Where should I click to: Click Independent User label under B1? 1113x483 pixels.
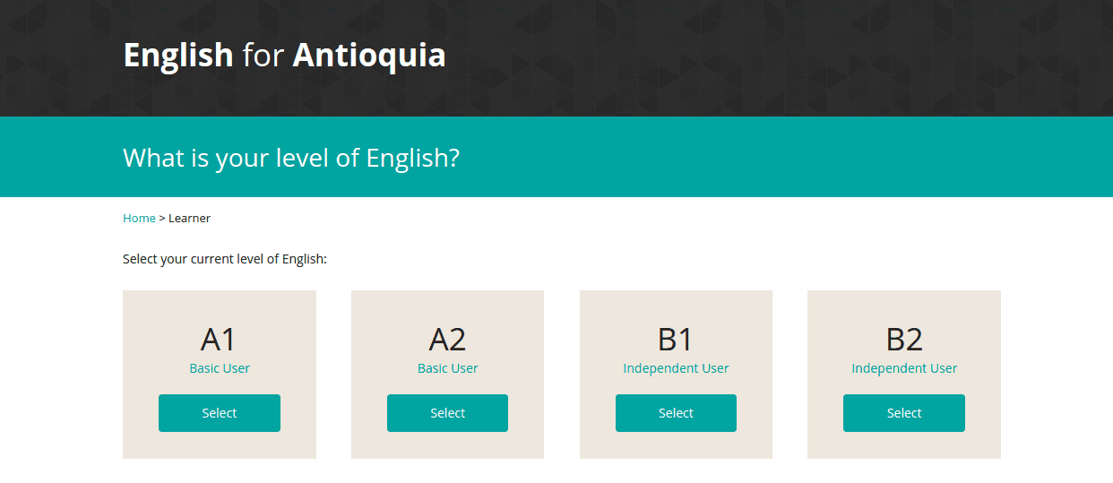[676, 368]
